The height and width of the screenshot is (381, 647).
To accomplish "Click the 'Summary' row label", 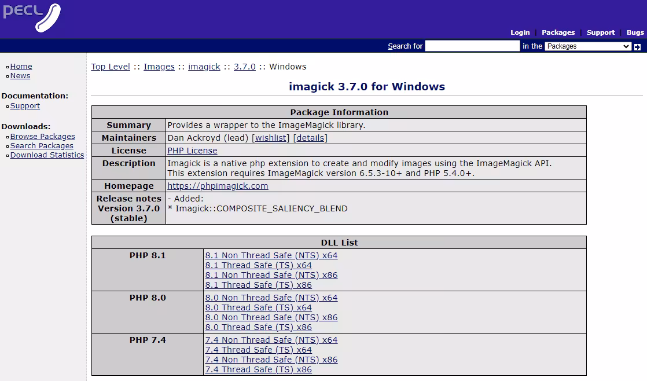I will coord(128,125).
